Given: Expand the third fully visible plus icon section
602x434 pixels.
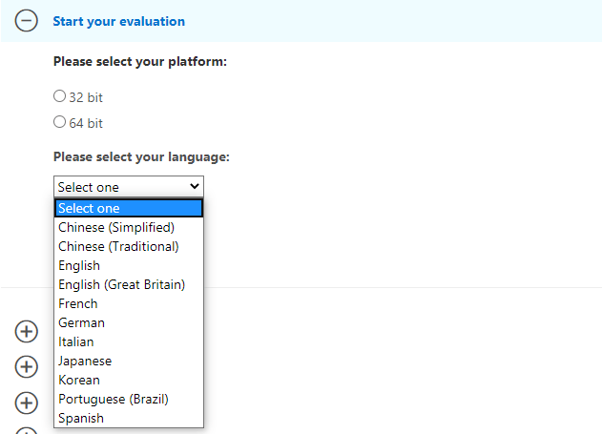Looking at the screenshot, I should click(x=26, y=403).
